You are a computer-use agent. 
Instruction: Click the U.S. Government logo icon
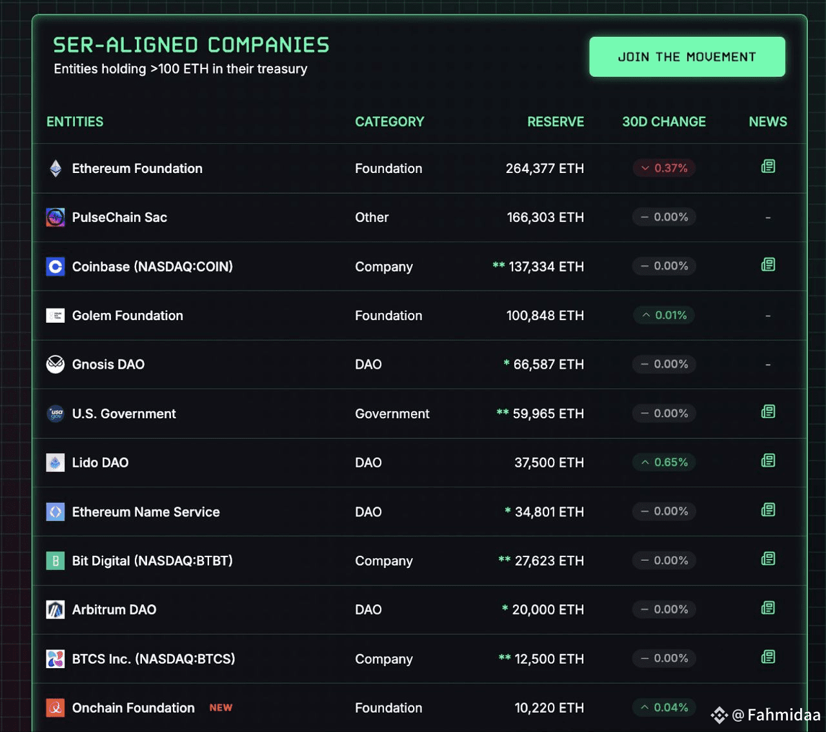55,414
